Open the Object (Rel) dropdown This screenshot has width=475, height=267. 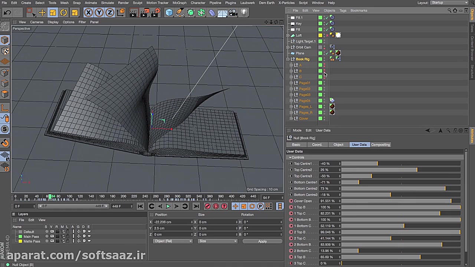point(173,241)
